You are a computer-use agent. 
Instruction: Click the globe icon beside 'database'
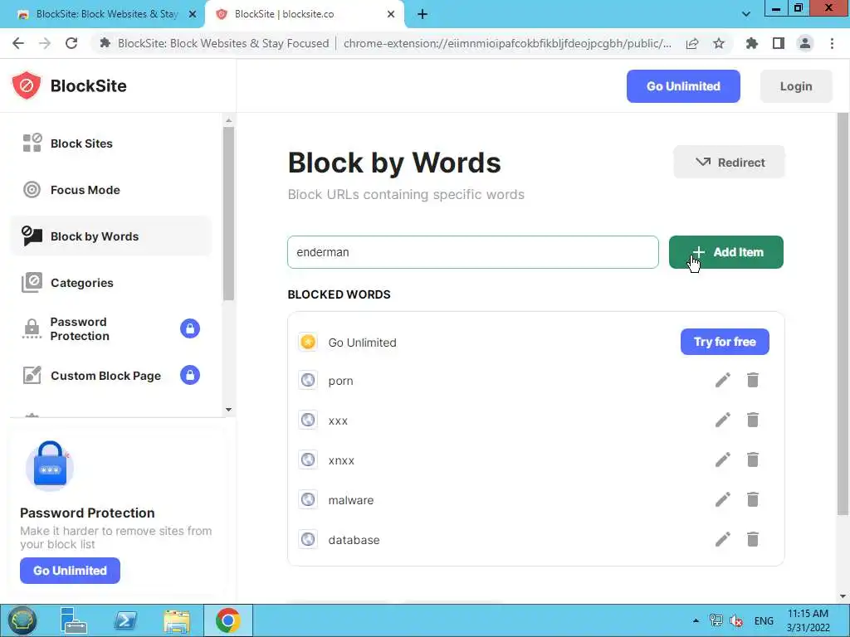pos(308,539)
